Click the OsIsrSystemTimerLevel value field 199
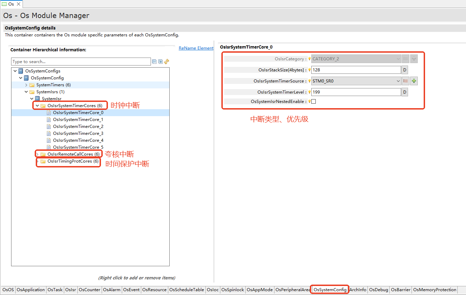466x295 pixels. point(356,92)
